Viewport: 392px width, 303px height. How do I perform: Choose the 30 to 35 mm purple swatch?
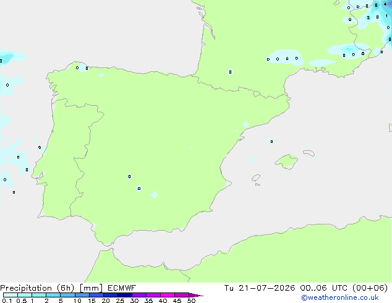pyautogui.click(x=138, y=295)
